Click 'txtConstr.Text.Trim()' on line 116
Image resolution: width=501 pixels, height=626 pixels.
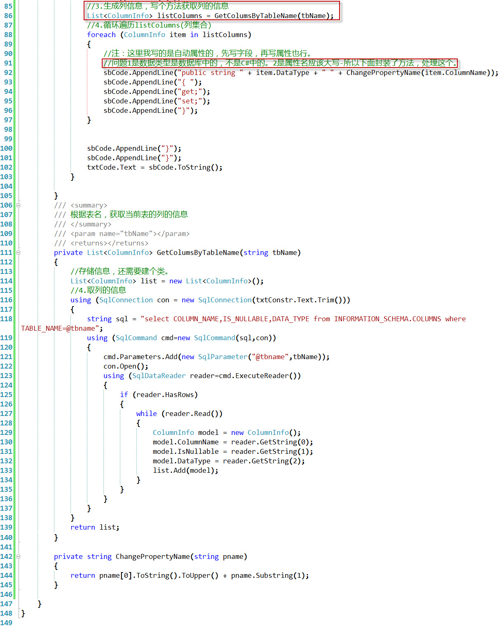coord(301,300)
